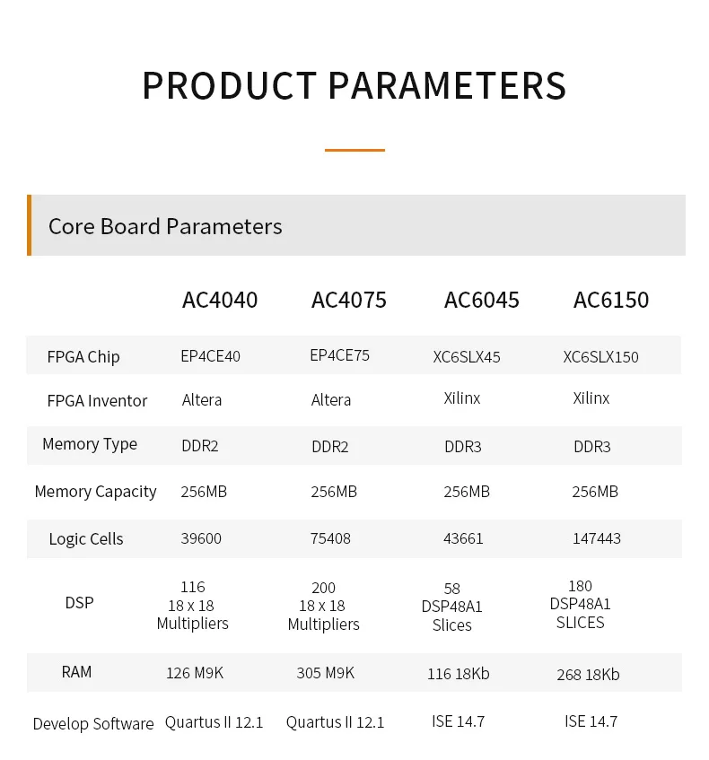Viewport: 709px width, 760px height.
Task: Click the Memory Capacity row label
Action: coord(95,492)
